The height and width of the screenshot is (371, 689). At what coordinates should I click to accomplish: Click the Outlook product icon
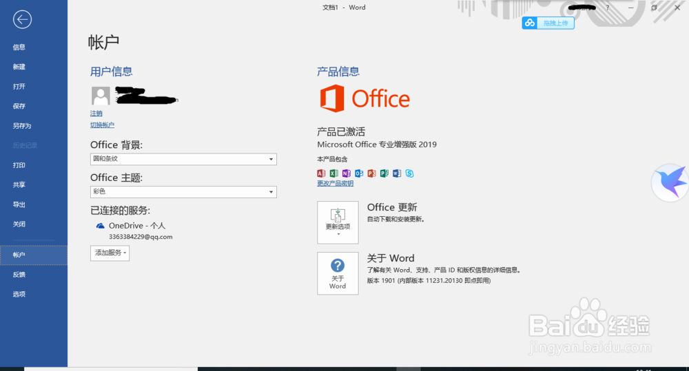tap(359, 173)
